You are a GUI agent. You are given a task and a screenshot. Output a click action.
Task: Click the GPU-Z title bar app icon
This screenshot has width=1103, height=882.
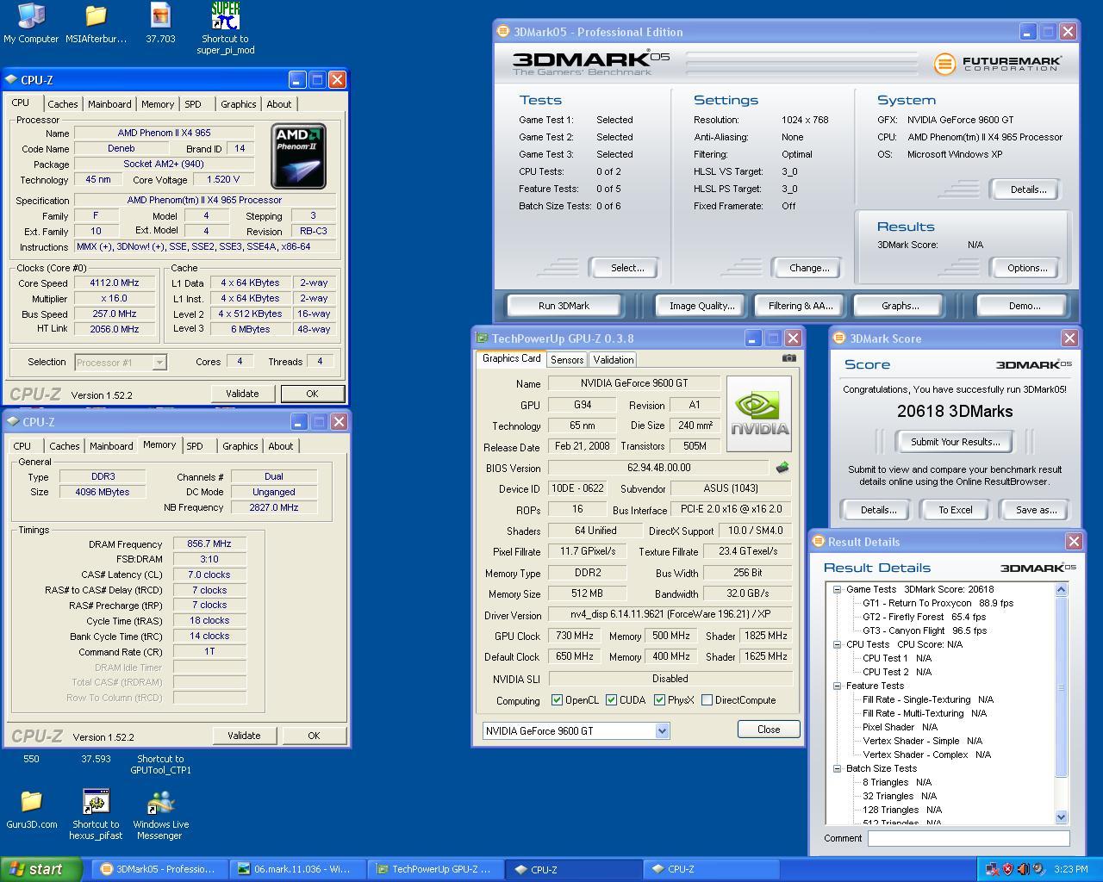click(x=482, y=339)
